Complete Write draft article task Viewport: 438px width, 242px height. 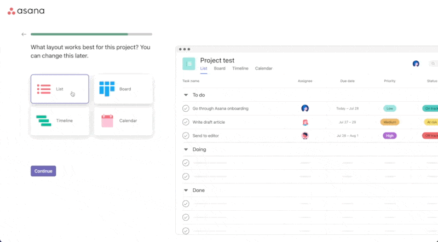pyautogui.click(x=186, y=122)
